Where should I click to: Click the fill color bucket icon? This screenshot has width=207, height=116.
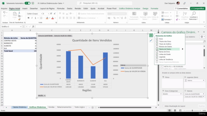(47, 18)
